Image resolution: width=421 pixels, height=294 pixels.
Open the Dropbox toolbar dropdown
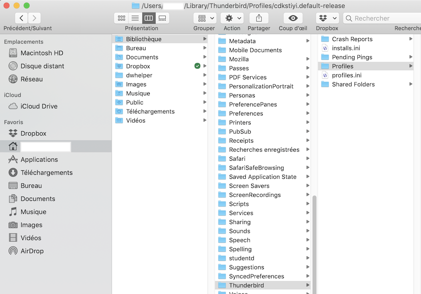(327, 18)
